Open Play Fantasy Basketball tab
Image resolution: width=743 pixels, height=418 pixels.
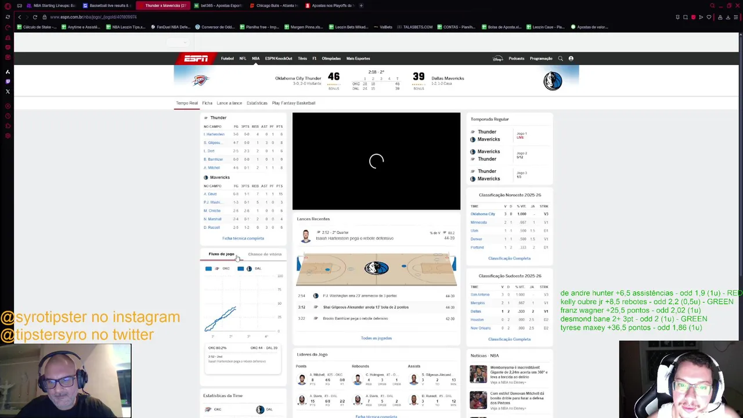pos(294,103)
